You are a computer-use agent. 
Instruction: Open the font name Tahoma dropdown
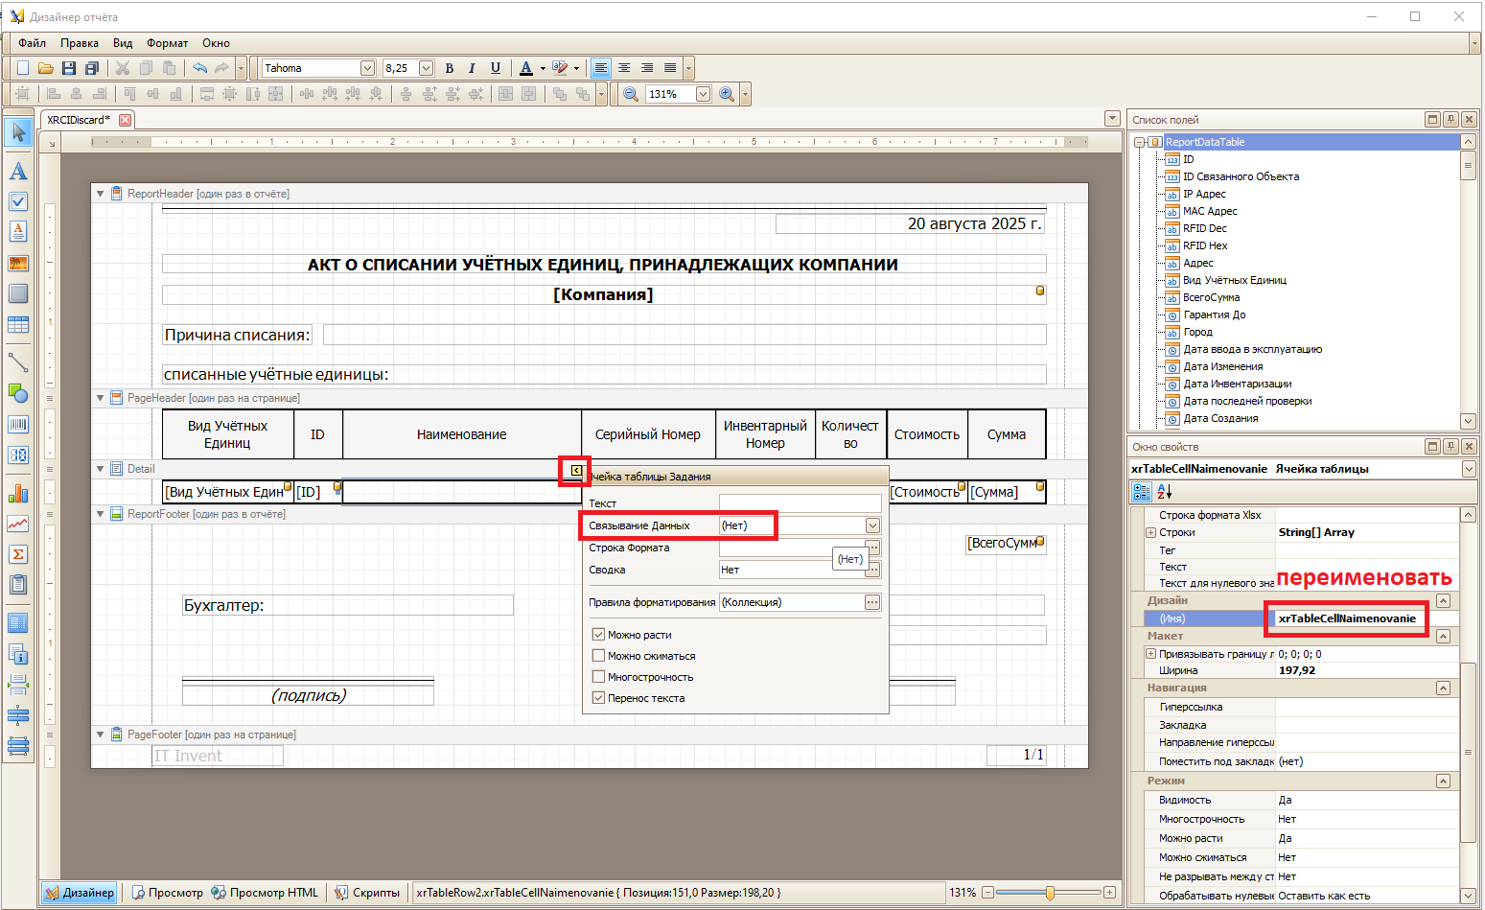pyautogui.click(x=367, y=68)
